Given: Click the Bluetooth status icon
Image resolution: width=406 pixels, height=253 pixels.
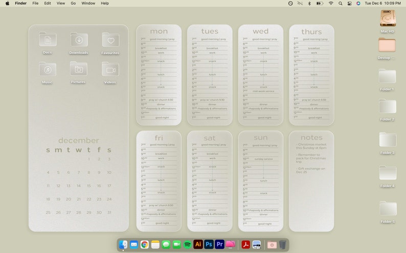Looking at the screenshot, I should point(309,4).
